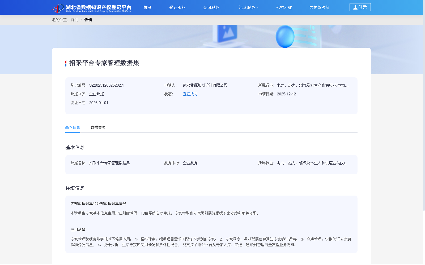
Task: Click 数据名称 value in 基本信息 section
Action: pos(109,163)
